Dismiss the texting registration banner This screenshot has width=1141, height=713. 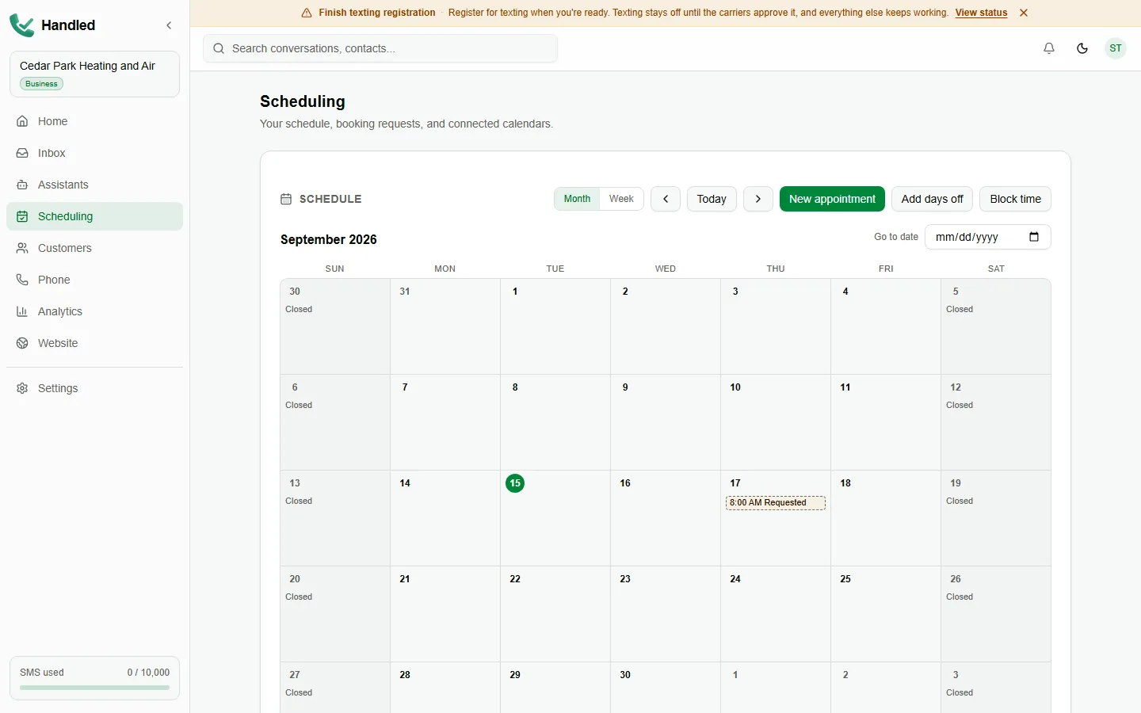click(x=1024, y=13)
